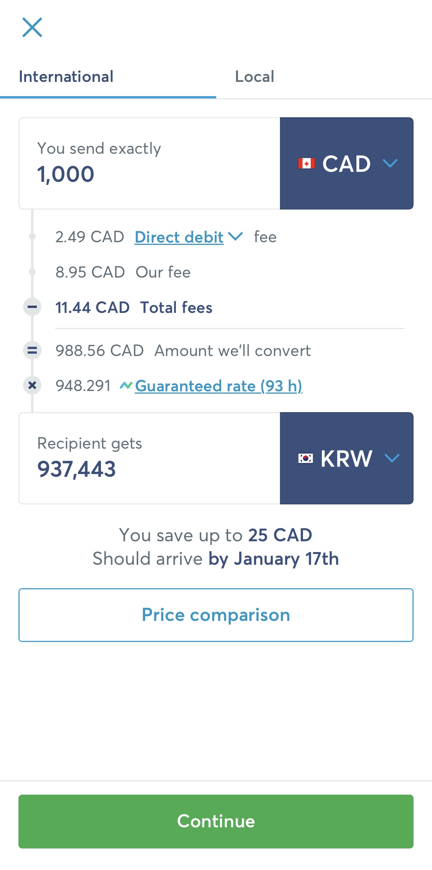The height and width of the screenshot is (870, 432).
Task: Close the transfer calculator with X icon
Action: [x=32, y=27]
